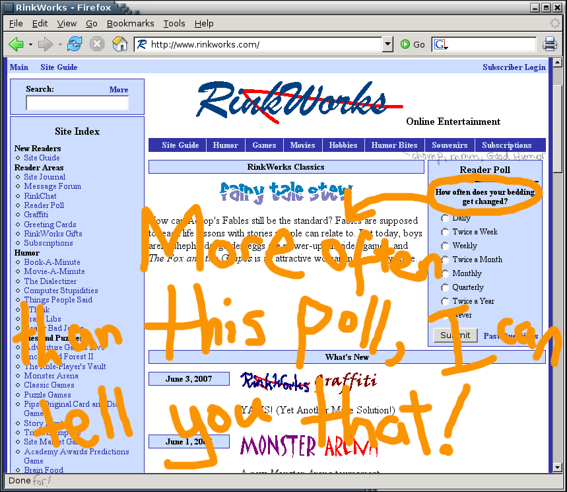The image size is (567, 492).
Task: Click the Stop loading icon
Action: [x=97, y=44]
